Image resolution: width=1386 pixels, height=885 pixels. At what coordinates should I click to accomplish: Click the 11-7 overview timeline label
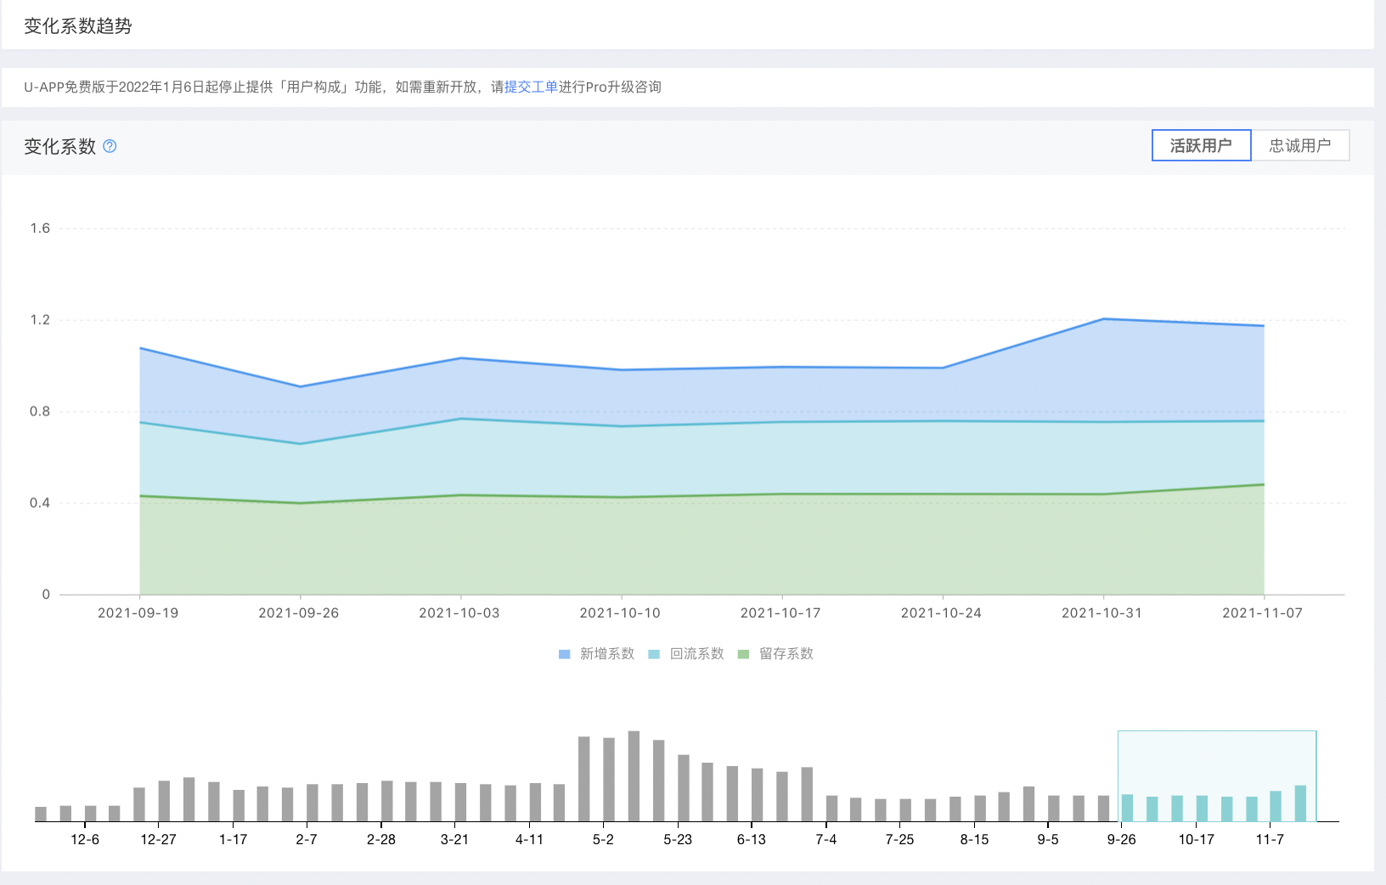click(x=1270, y=840)
